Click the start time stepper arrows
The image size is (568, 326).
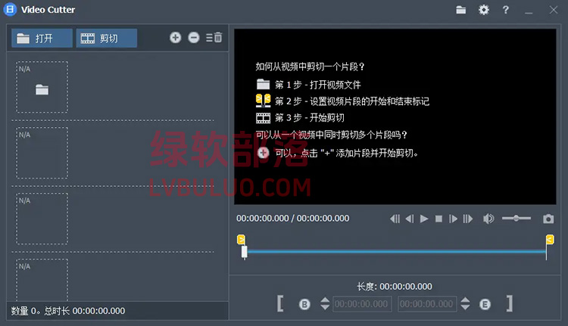click(x=325, y=303)
